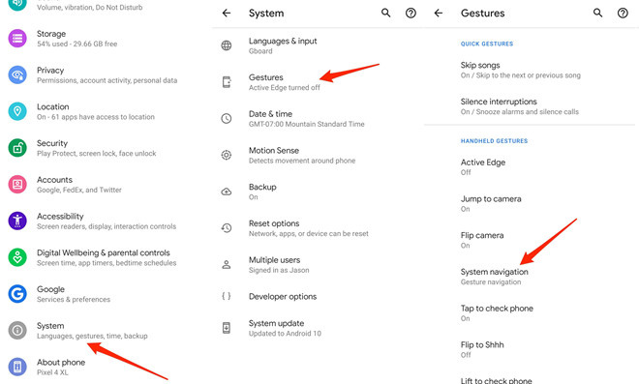Image resolution: width=639 pixels, height=384 pixels.
Task: Tap the Motion Sense target icon
Action: click(x=227, y=155)
